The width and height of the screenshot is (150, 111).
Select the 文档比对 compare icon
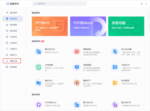(115, 67)
